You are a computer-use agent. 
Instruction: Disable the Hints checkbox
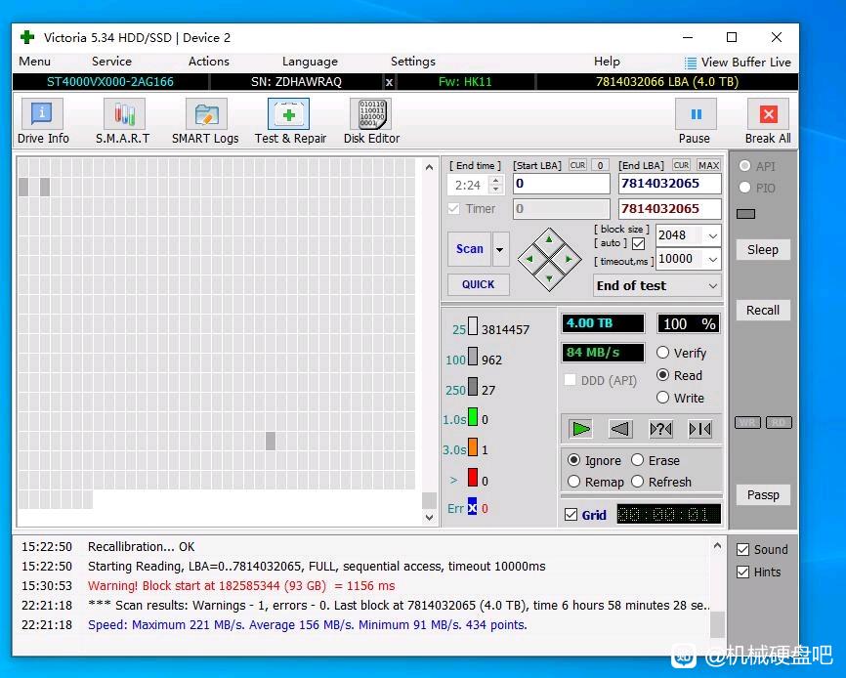[x=743, y=572]
